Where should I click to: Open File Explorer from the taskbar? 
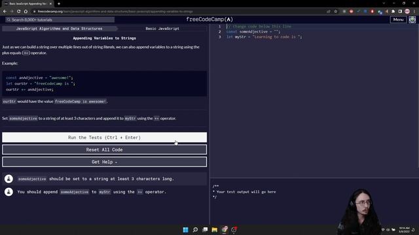215,230
